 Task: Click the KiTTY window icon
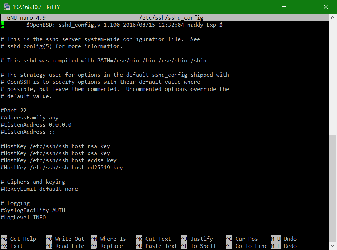point(6,6)
